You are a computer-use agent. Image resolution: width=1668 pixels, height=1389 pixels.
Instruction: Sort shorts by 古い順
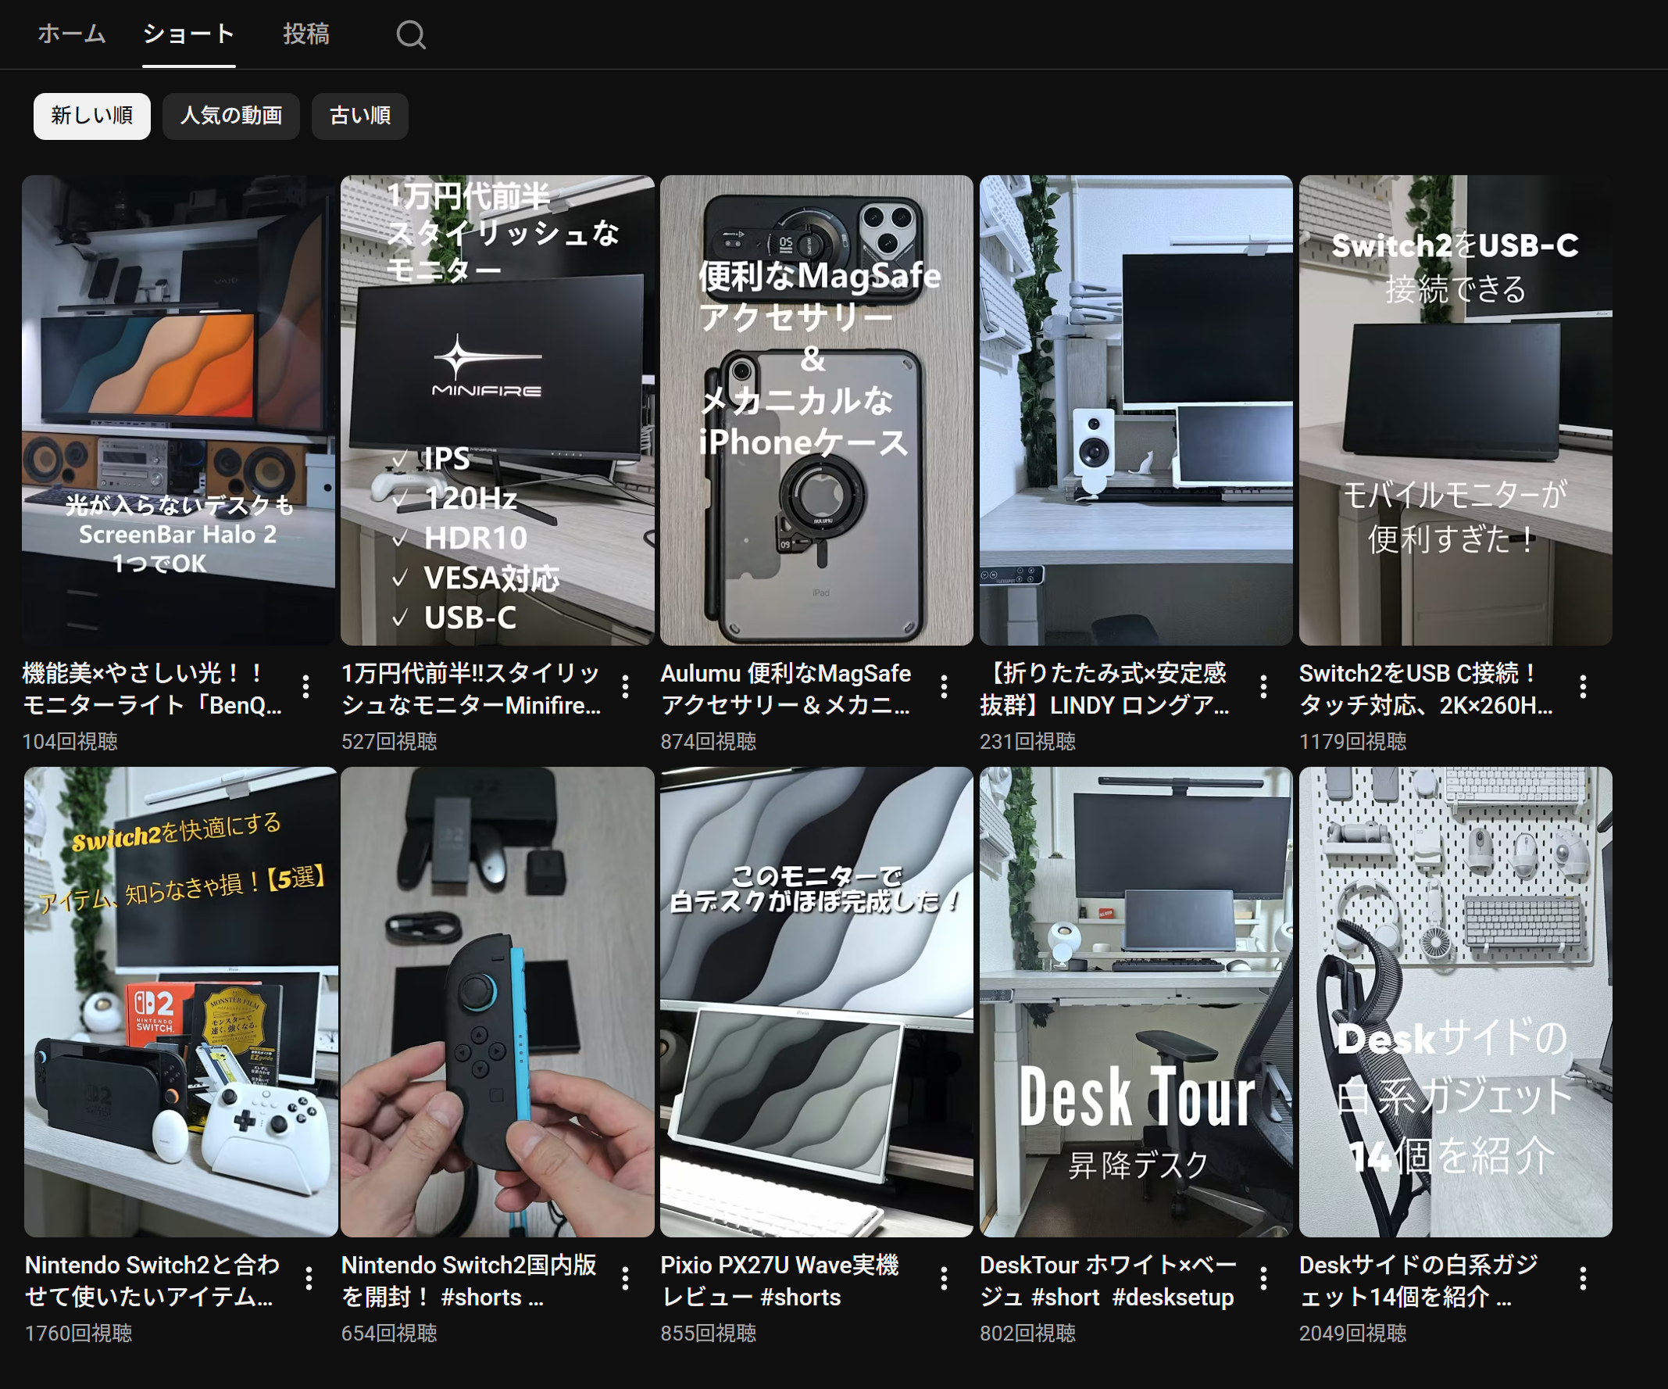360,116
